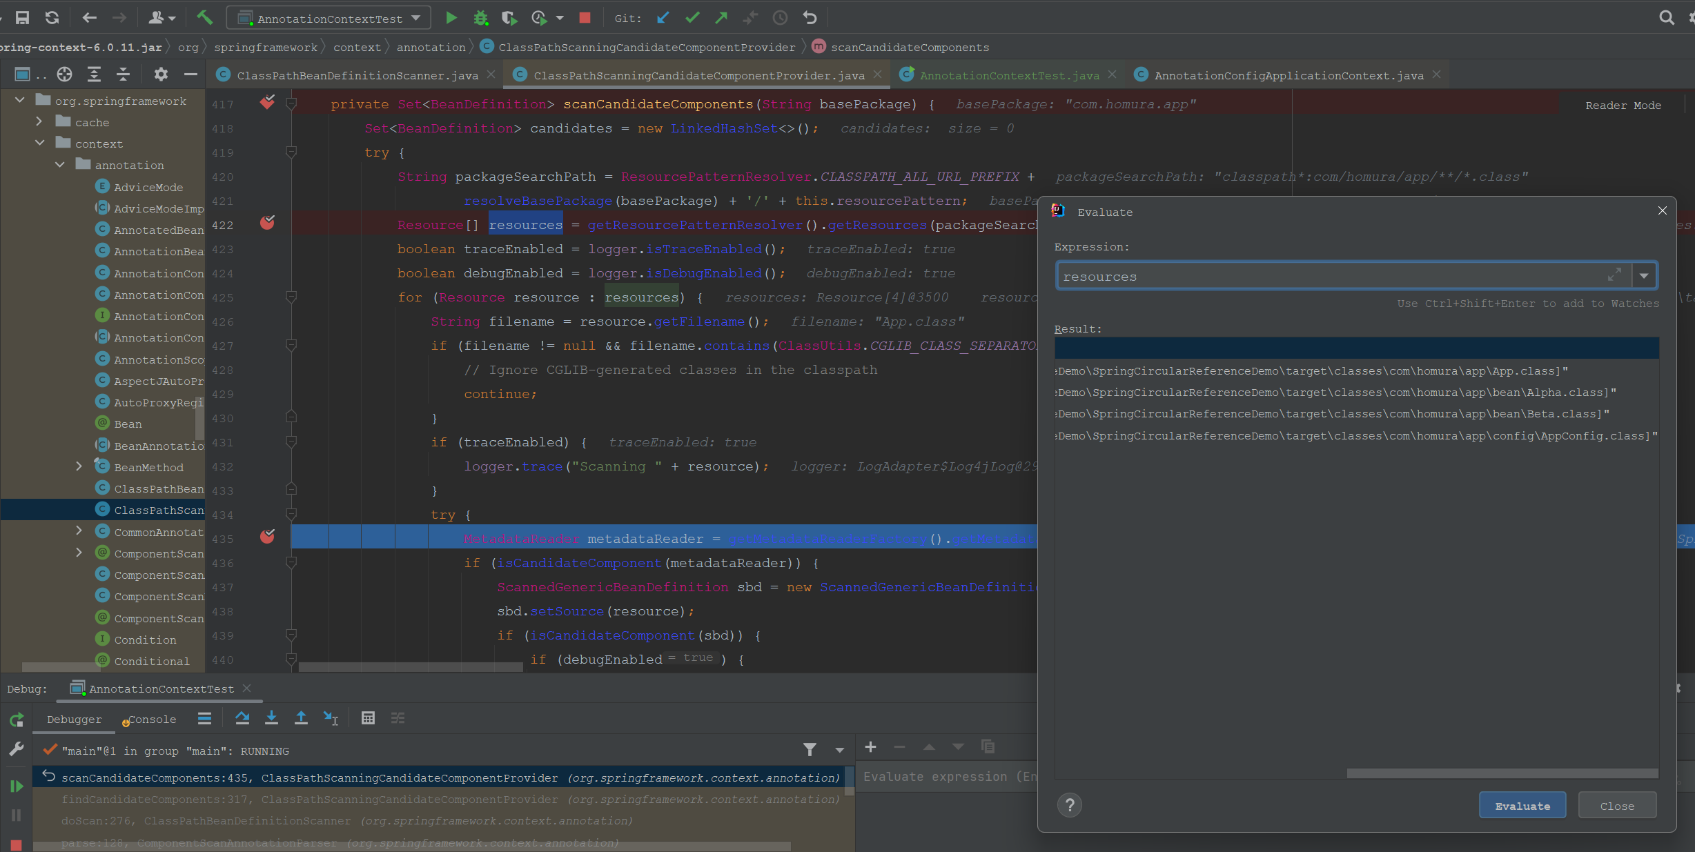The image size is (1695, 852).
Task: Toggle breakpoint at line 417
Action: pyautogui.click(x=267, y=103)
